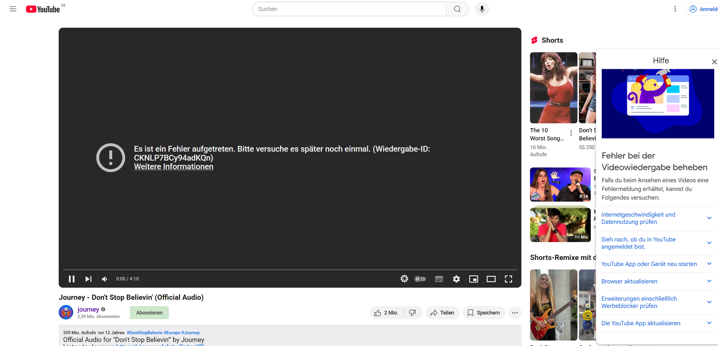The width and height of the screenshot is (718, 346).
Task: Expand Die YouTube App aktualisieren
Action: [x=657, y=324]
